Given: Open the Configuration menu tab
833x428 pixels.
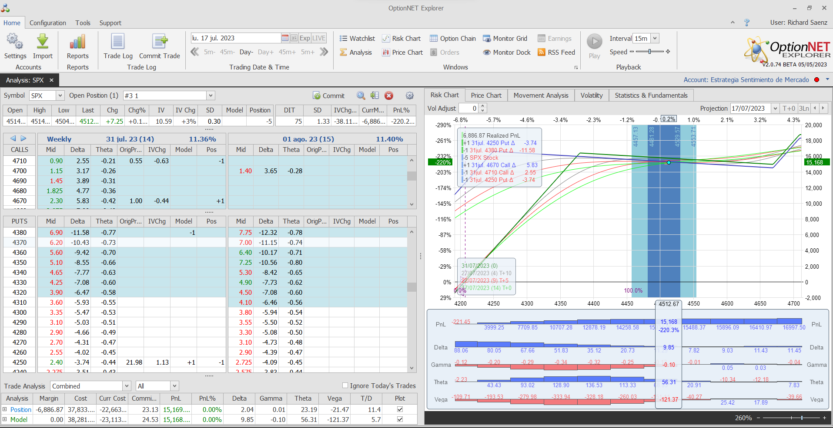Looking at the screenshot, I should point(48,23).
